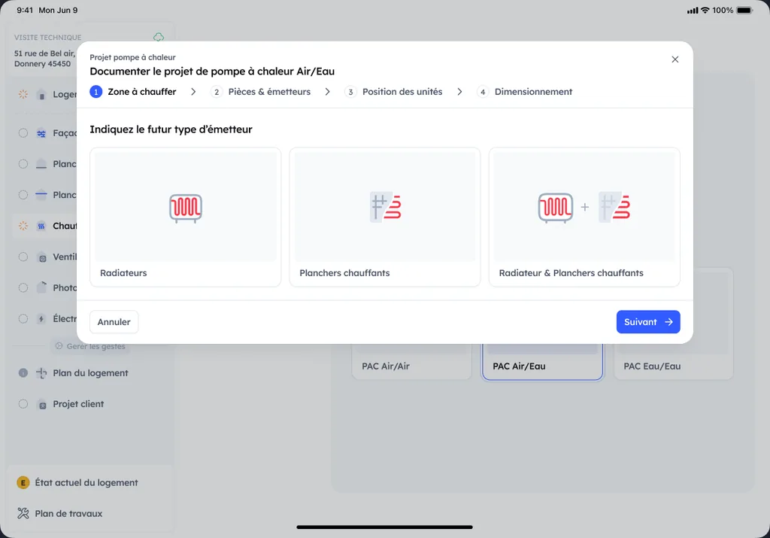The width and height of the screenshot is (770, 538).
Task: Click the État actuel energy label E badge
Action: (23, 482)
